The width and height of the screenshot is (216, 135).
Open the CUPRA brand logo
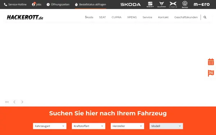point(162,4)
